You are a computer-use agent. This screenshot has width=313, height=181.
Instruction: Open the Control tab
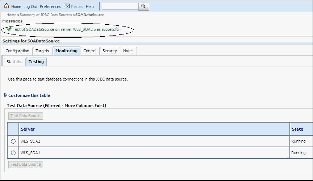coord(90,51)
